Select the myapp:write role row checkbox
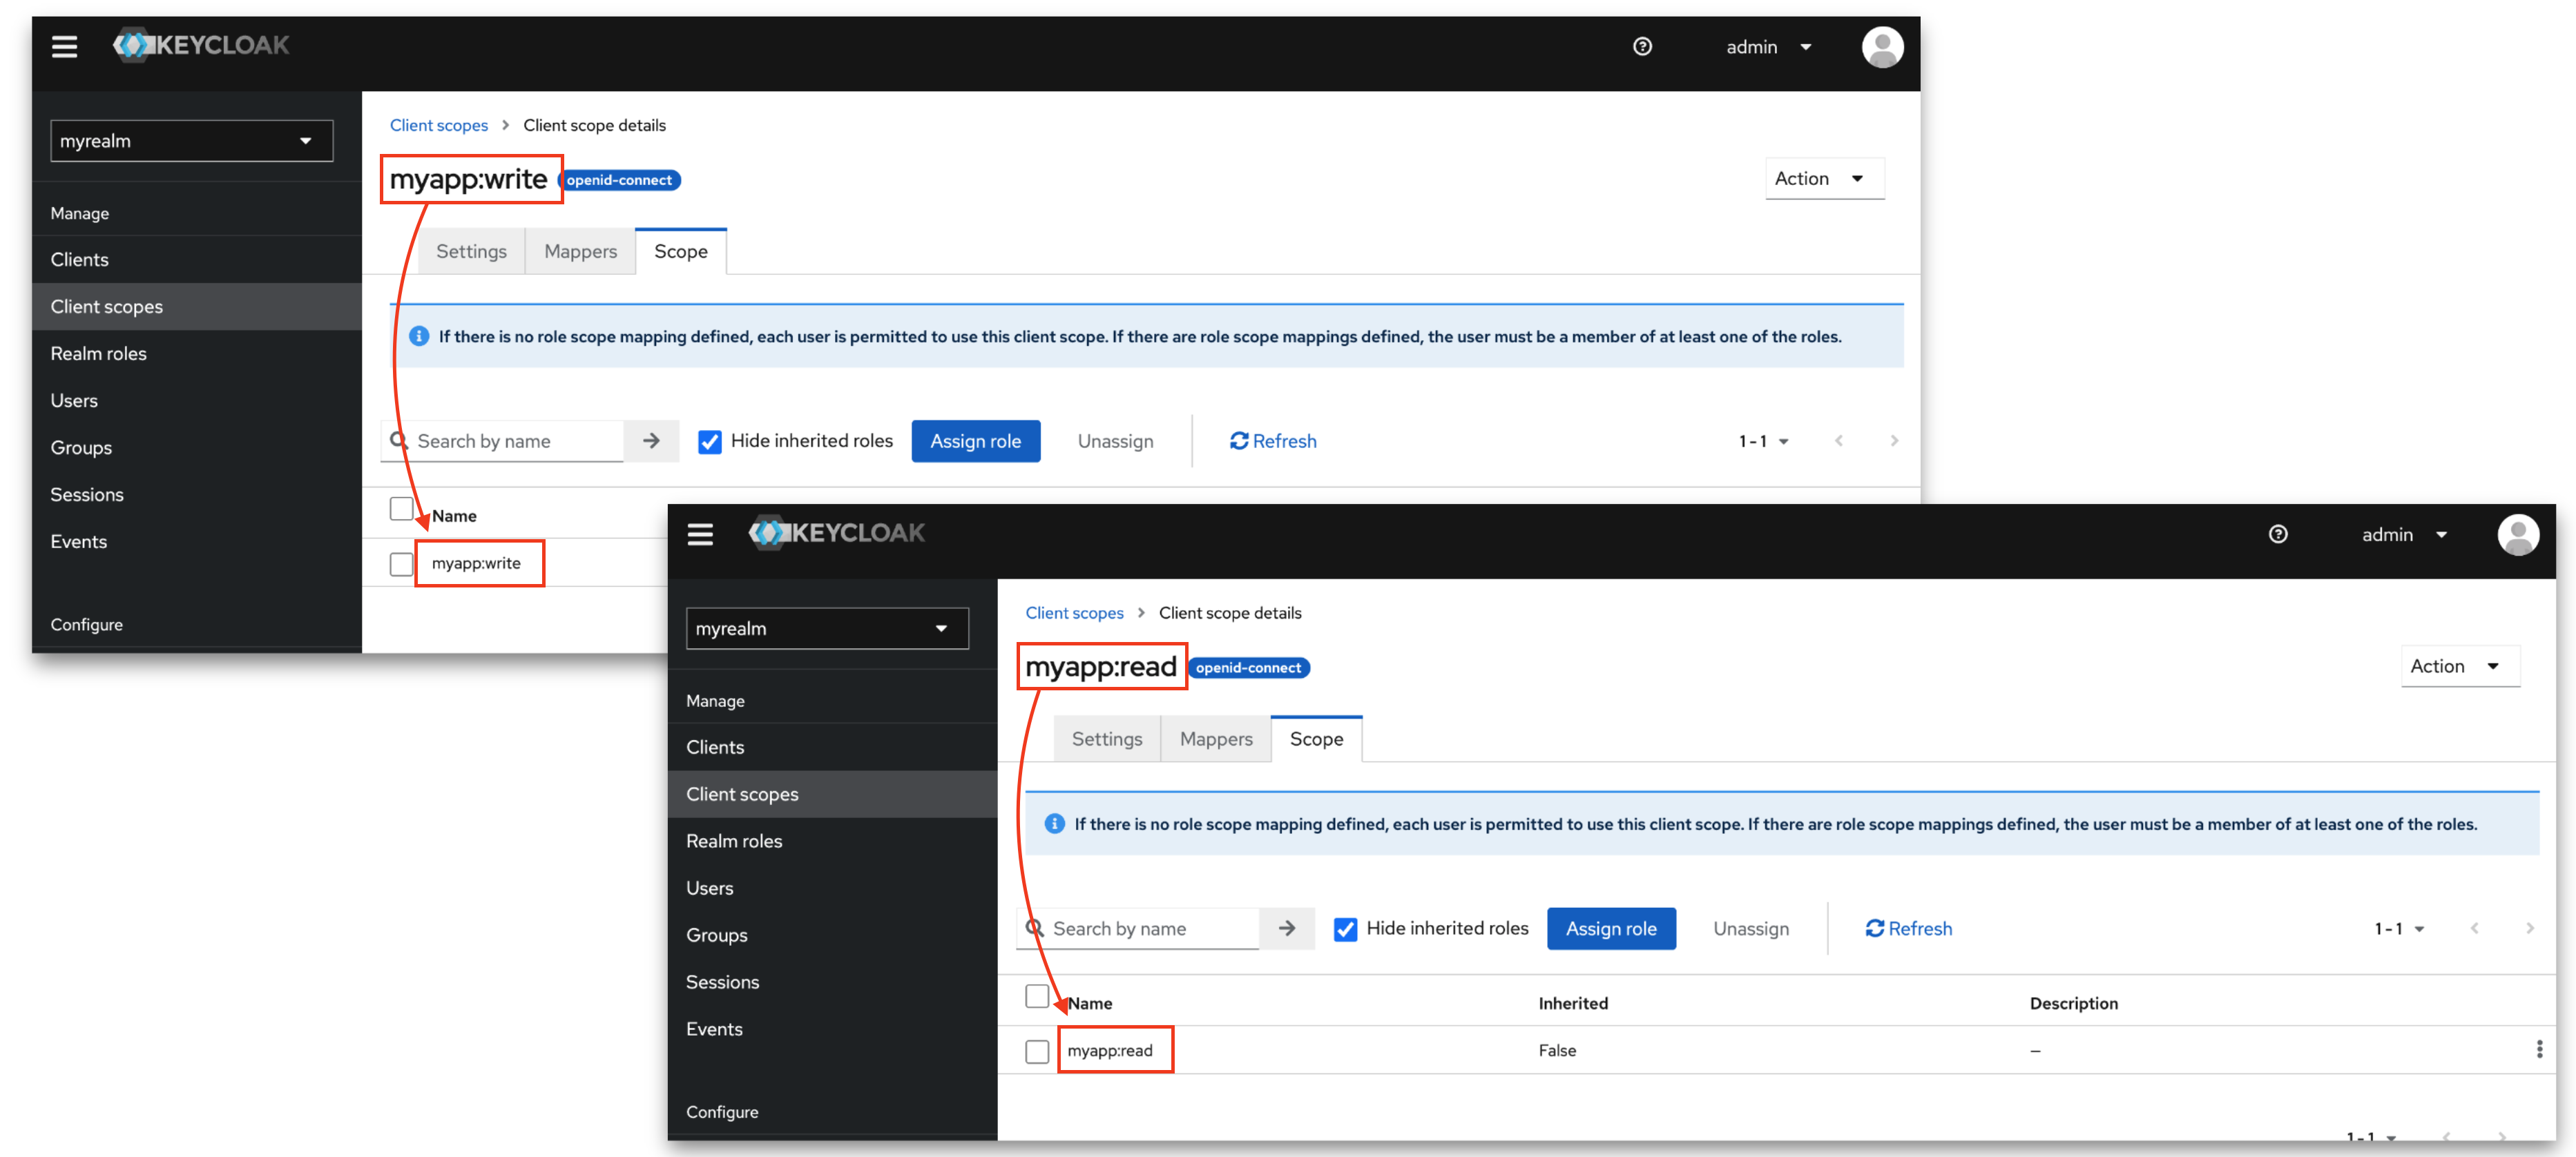The image size is (2576, 1157). (401, 564)
